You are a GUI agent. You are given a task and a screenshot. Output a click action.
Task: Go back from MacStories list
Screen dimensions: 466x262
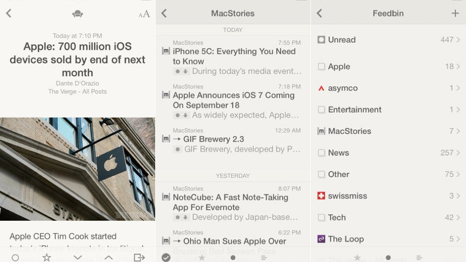coord(164,13)
